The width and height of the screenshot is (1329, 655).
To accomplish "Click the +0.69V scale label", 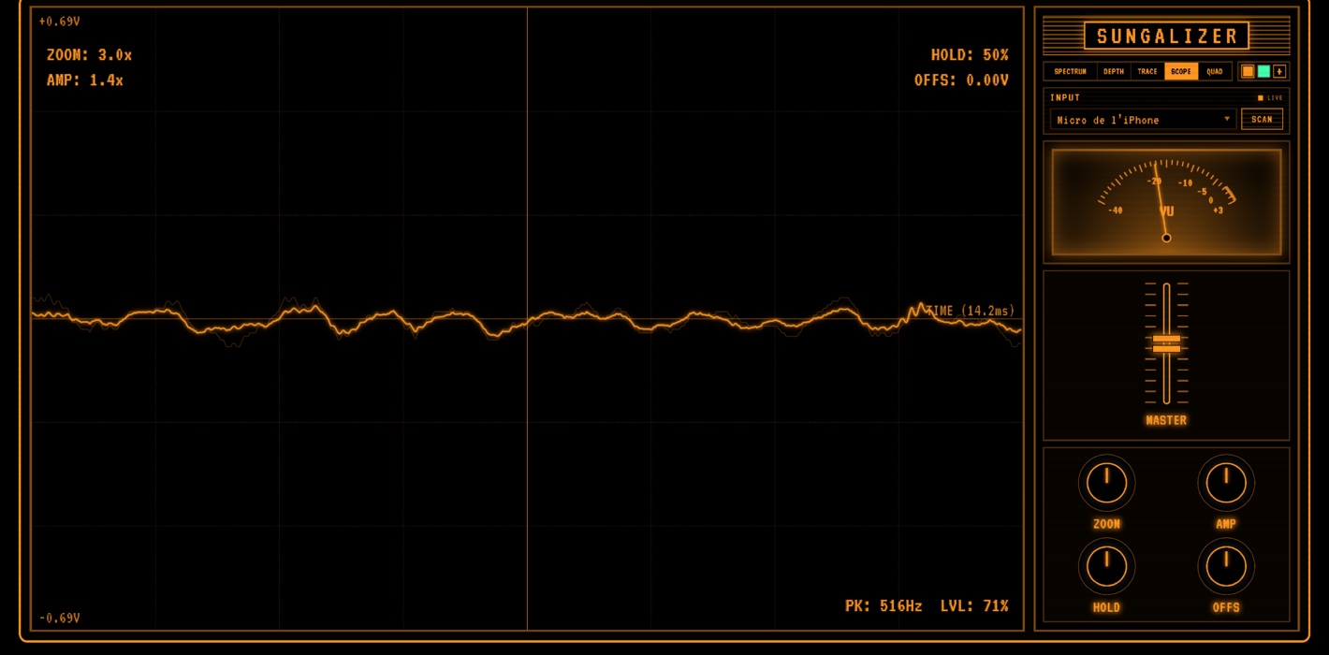I will pyautogui.click(x=59, y=21).
